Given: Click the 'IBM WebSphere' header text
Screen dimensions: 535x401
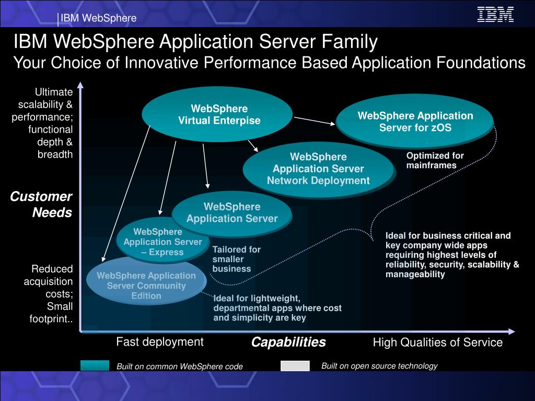Looking at the screenshot, I should (x=98, y=18).
